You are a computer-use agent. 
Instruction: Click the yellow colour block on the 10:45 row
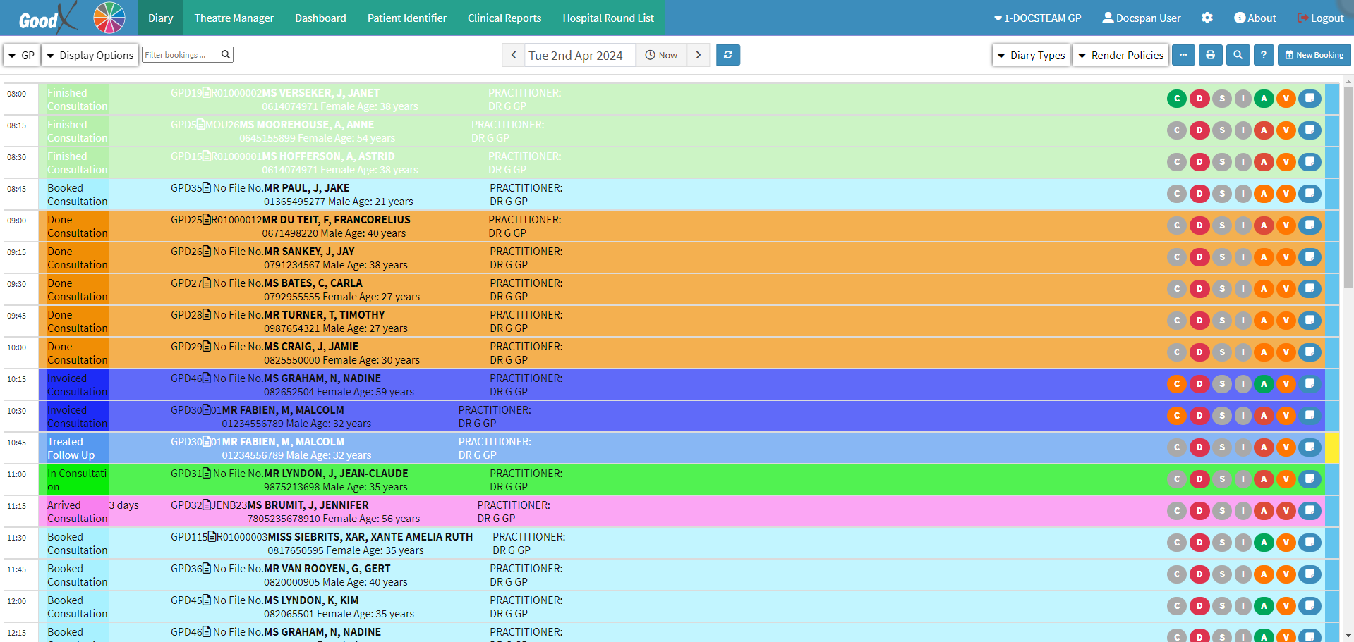point(1331,447)
